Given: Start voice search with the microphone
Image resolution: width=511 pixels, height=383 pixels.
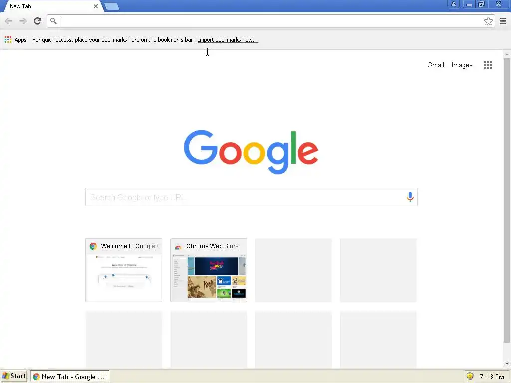Looking at the screenshot, I should click(410, 196).
